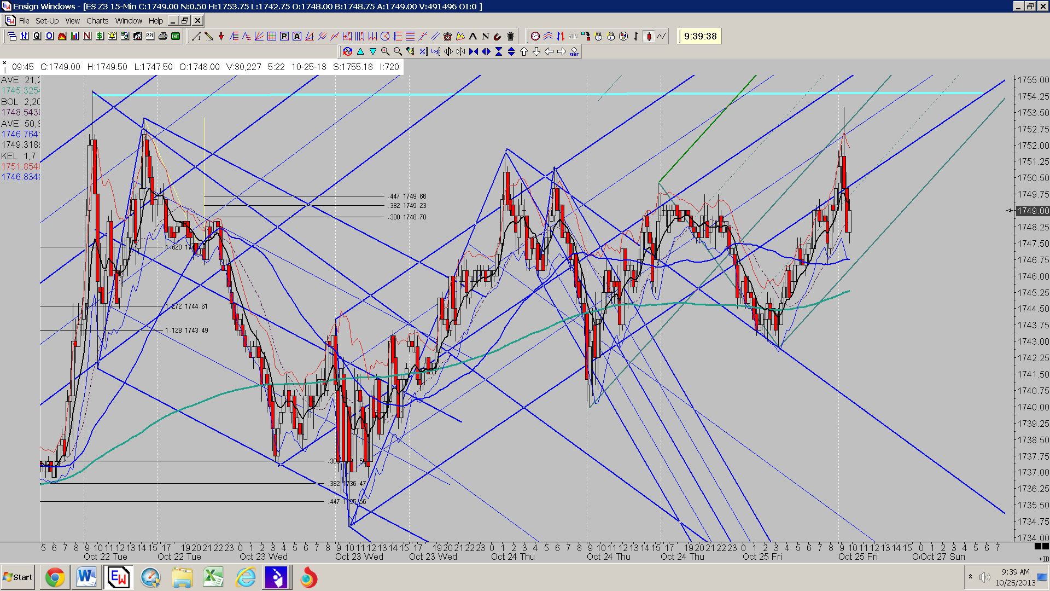This screenshot has width=1050, height=591.
Task: Toggle percent price scale
Action: pos(423,51)
